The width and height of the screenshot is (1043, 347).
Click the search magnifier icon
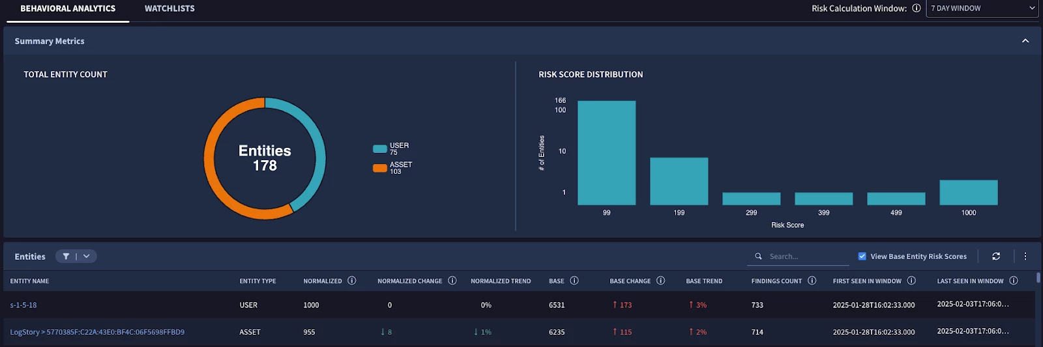pos(758,257)
